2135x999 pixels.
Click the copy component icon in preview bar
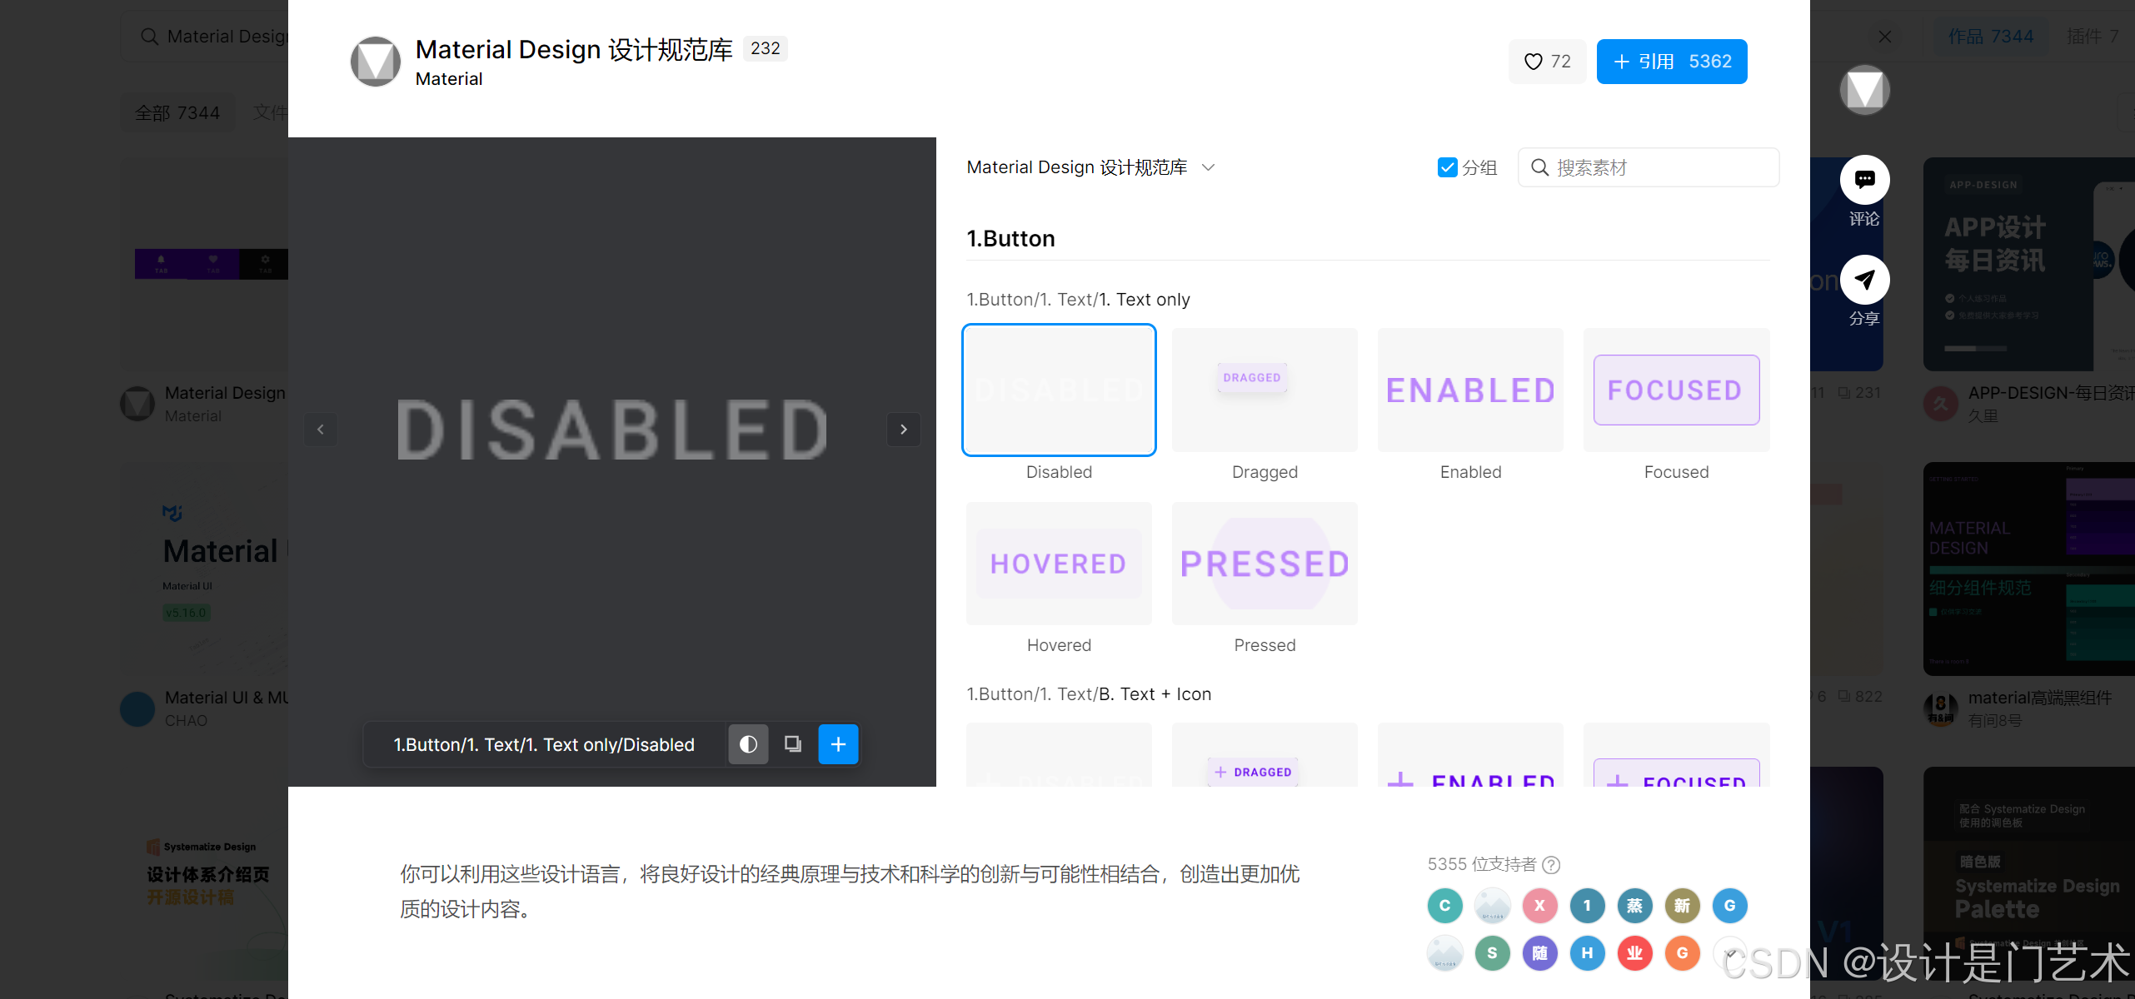(x=793, y=744)
